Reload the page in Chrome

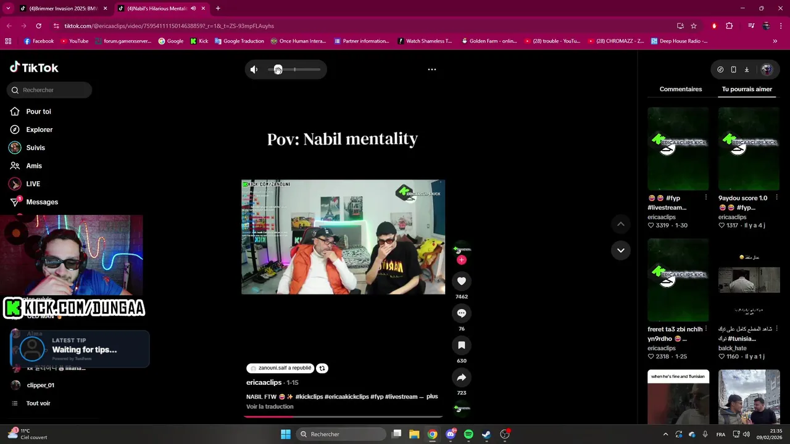coord(38,26)
